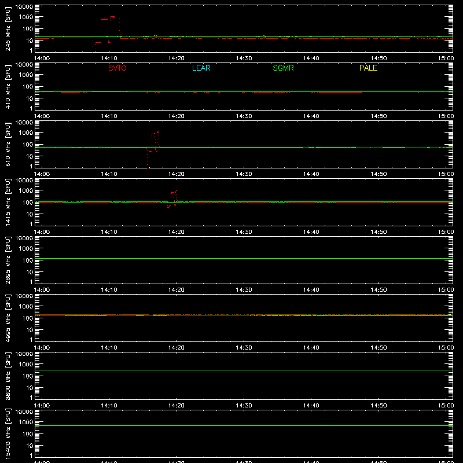Image resolution: width=463 pixels, height=463 pixels.
Task: Select the 1415 MHz [SFU] axis label
Action: pos(8,202)
